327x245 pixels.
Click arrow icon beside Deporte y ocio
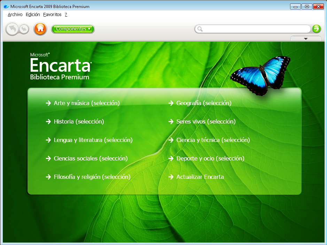pos(171,159)
